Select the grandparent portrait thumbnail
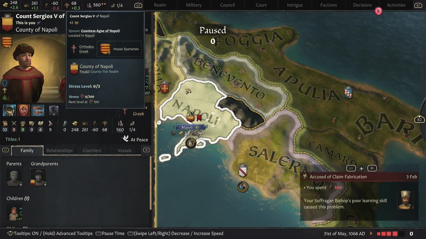The image size is (426, 239). pos(38,177)
